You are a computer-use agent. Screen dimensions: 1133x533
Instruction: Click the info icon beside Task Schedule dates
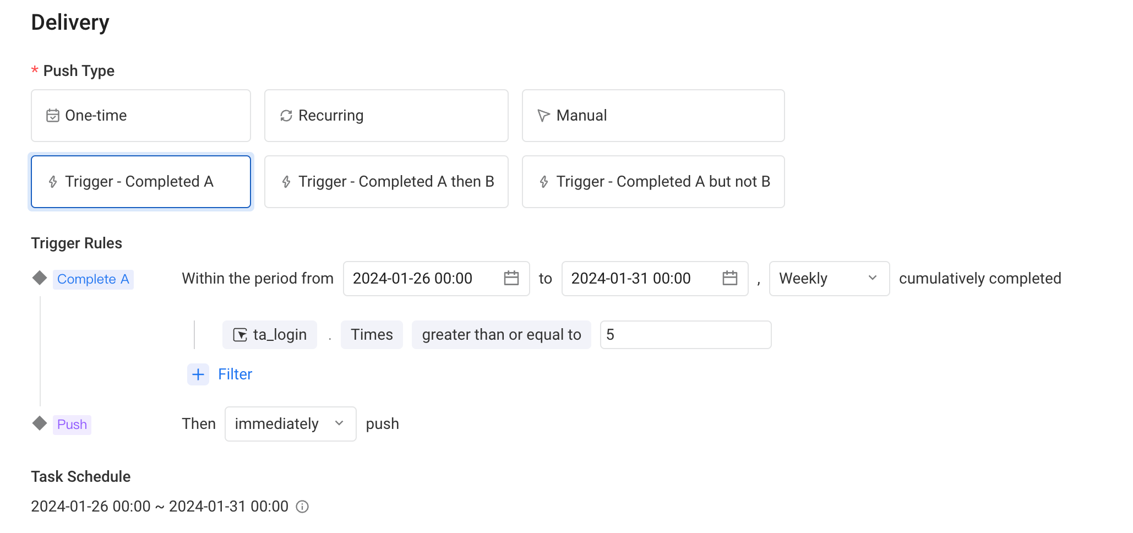tap(302, 507)
